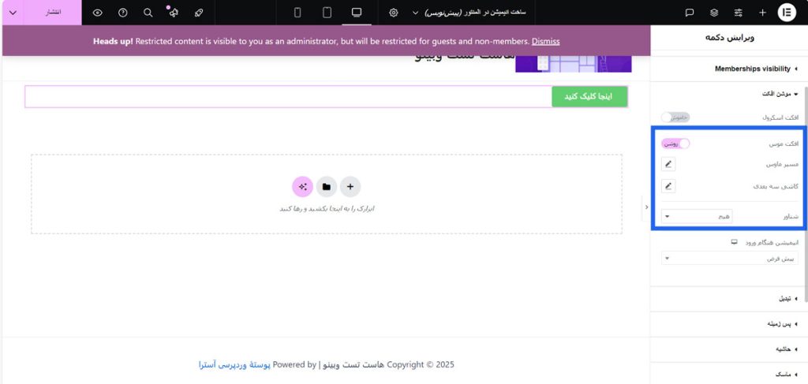Click the green اینجا کلیک کنید button
808x384 pixels.
point(589,97)
